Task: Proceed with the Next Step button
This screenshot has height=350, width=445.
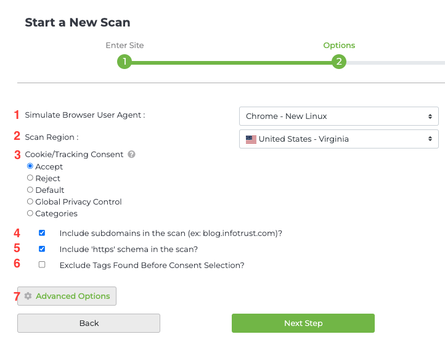Action: pos(303,324)
